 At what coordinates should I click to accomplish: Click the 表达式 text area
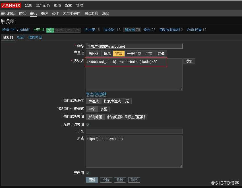tap(134, 75)
